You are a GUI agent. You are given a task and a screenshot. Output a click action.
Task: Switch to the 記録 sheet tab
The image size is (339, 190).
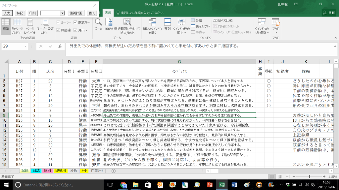(x=25, y=171)
